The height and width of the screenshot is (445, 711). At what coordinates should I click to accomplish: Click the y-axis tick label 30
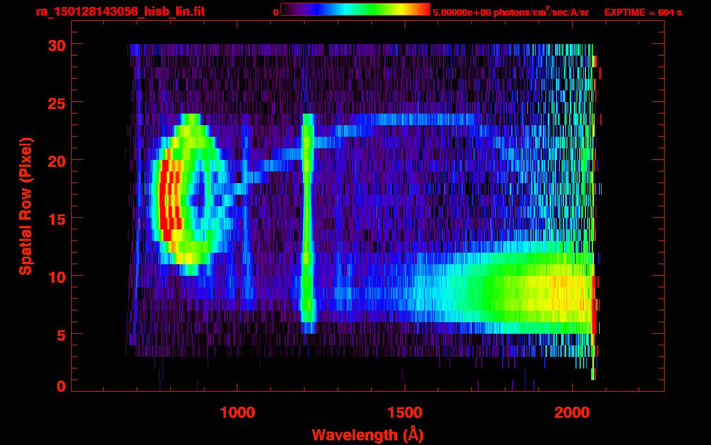pyautogui.click(x=56, y=45)
